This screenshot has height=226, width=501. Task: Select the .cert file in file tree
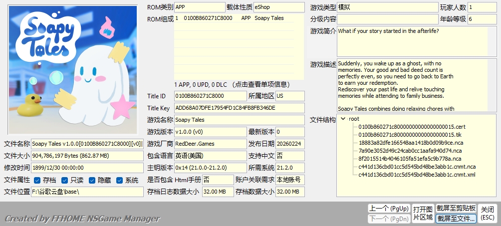(412, 127)
